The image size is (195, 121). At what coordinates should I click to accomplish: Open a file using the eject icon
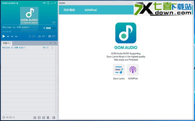(40, 36)
